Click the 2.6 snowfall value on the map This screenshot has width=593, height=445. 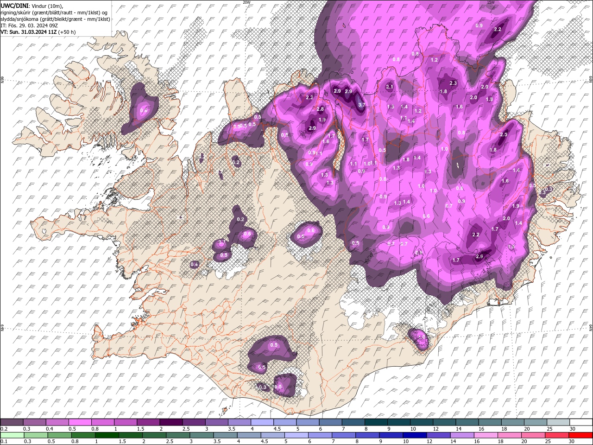(x=480, y=257)
